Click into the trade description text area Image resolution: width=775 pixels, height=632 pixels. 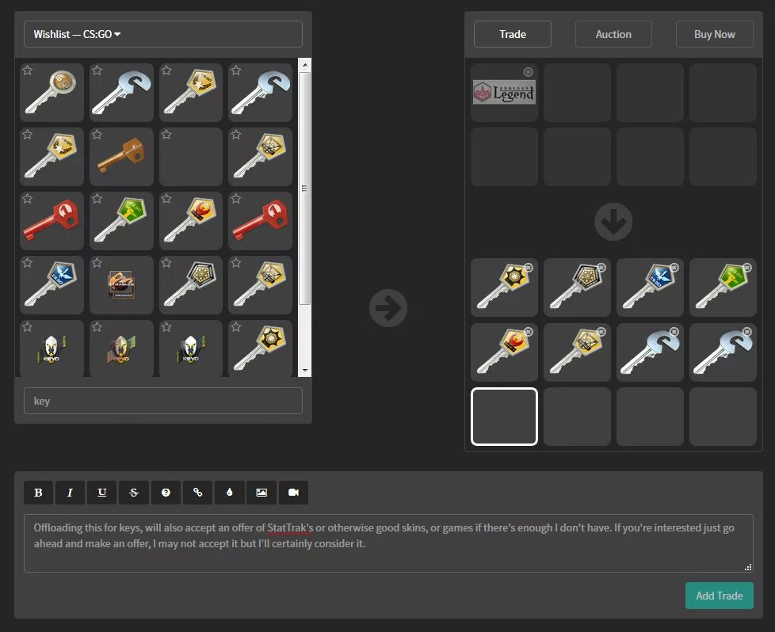(x=388, y=543)
